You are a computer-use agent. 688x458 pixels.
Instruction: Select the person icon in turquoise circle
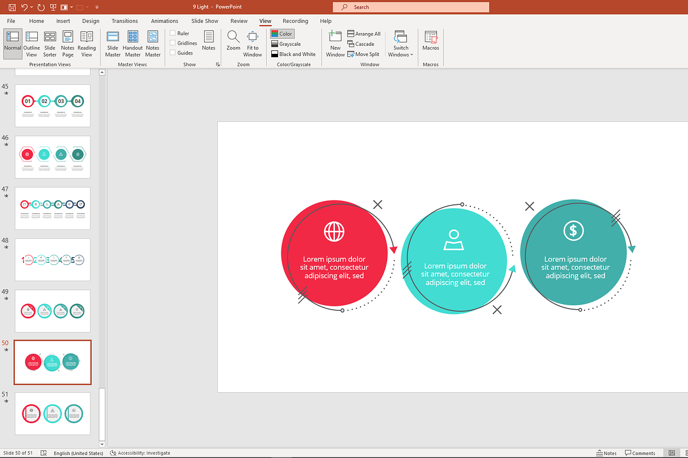click(454, 240)
